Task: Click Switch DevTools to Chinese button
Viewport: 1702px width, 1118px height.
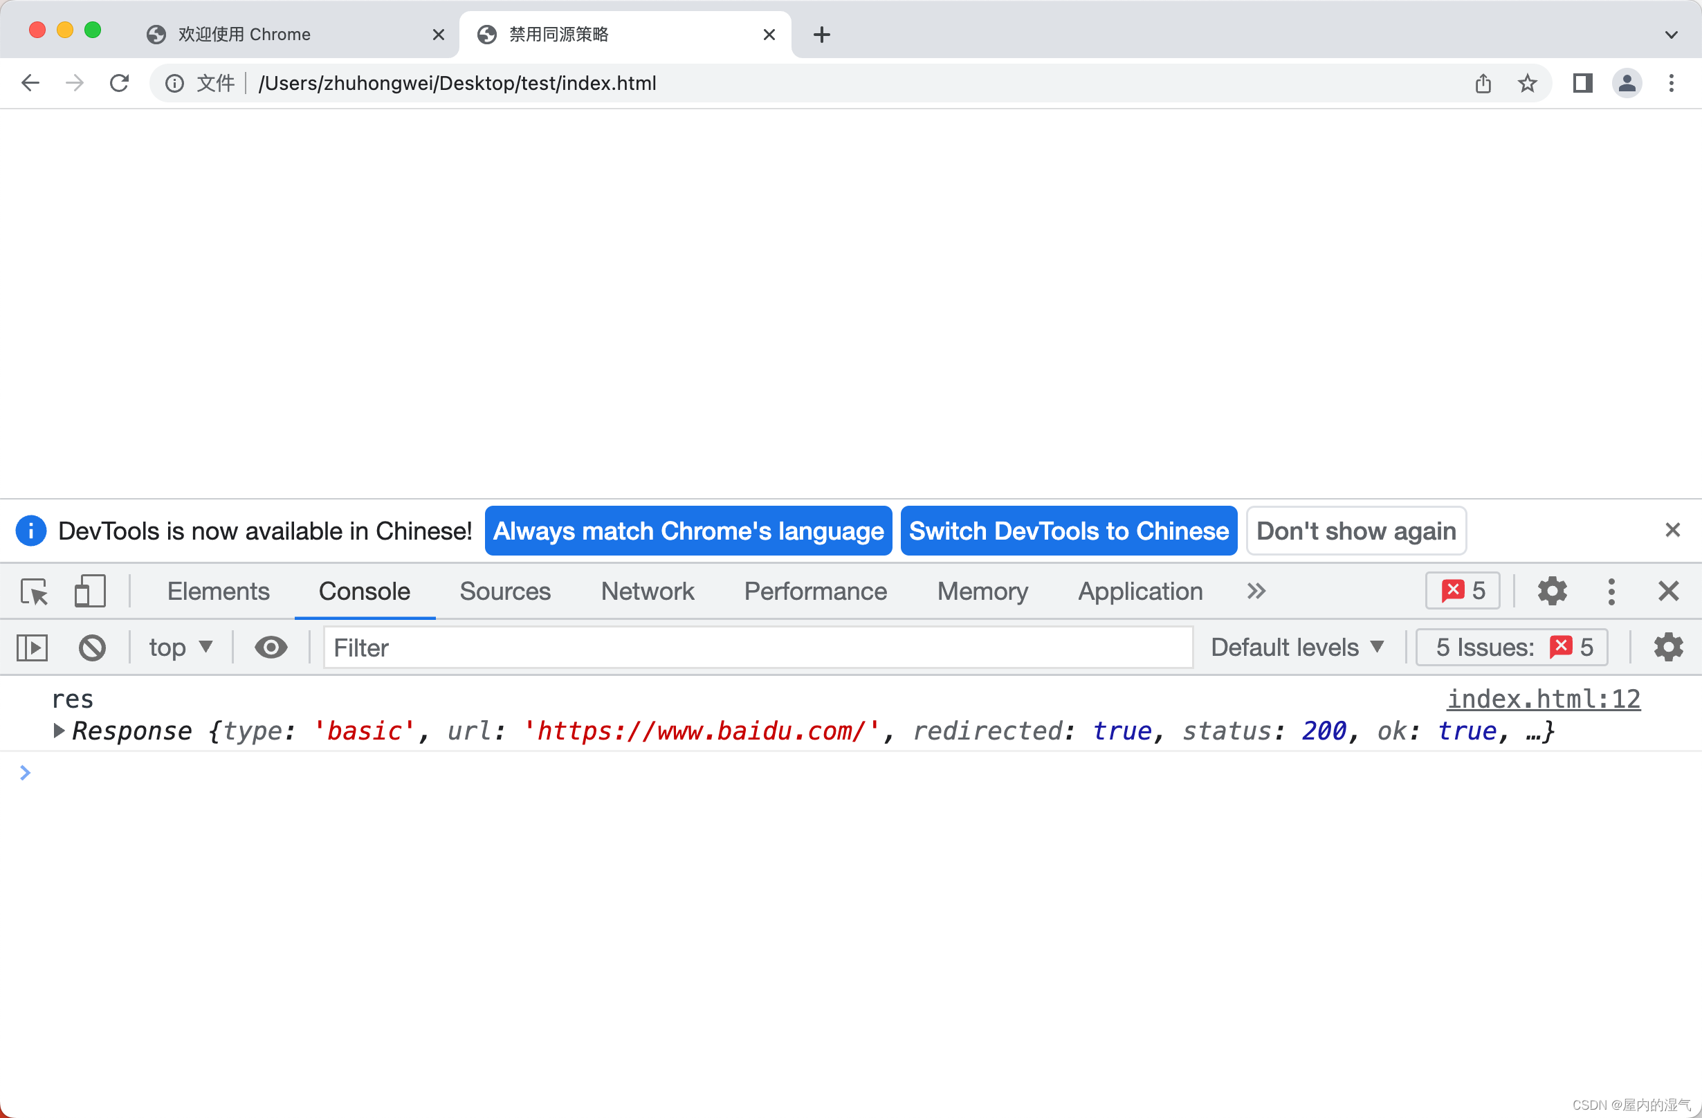Action: coord(1068,531)
